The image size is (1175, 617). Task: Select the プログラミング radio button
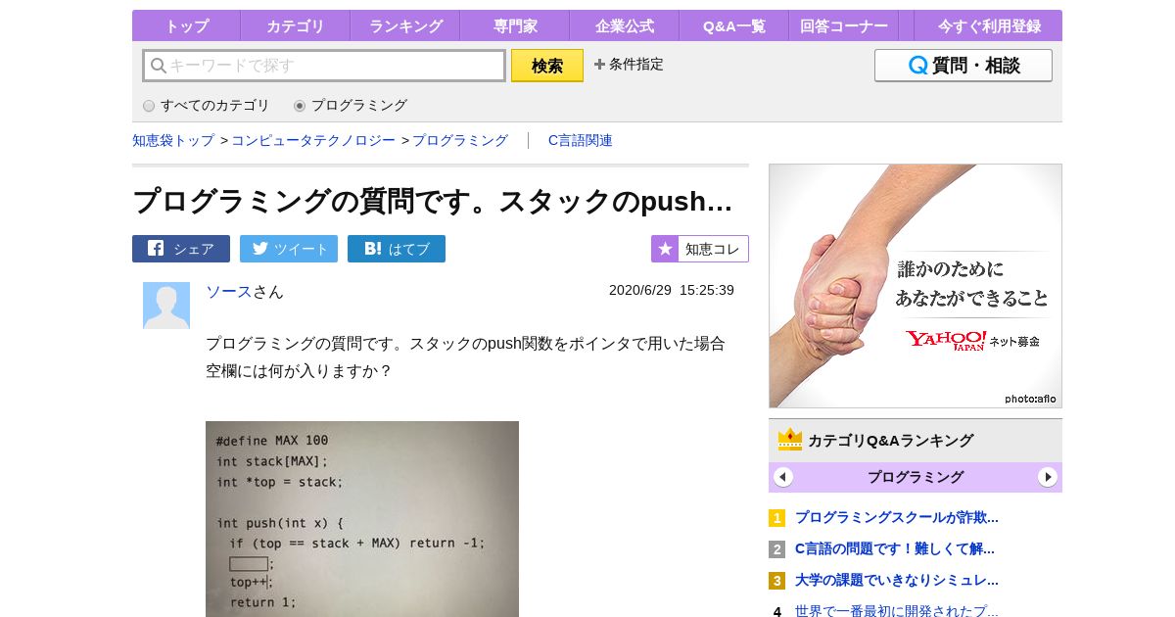click(x=300, y=106)
